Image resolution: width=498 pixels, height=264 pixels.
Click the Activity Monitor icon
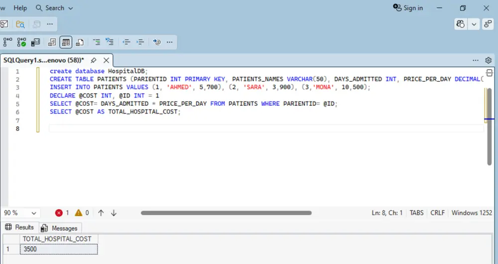4,24
